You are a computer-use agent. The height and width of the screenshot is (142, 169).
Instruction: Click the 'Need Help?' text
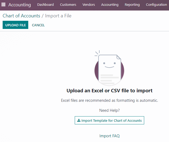click(x=109, y=110)
